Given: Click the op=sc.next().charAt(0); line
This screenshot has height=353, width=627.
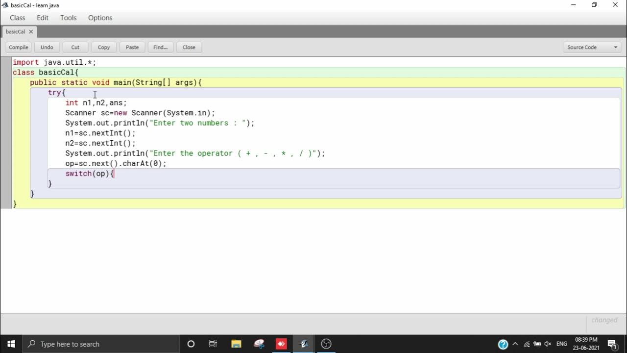Looking at the screenshot, I should tap(116, 163).
